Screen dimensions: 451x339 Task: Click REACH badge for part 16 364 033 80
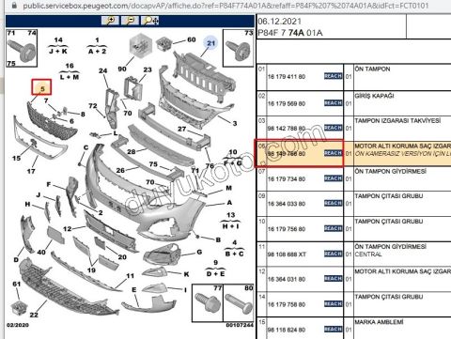(x=333, y=203)
